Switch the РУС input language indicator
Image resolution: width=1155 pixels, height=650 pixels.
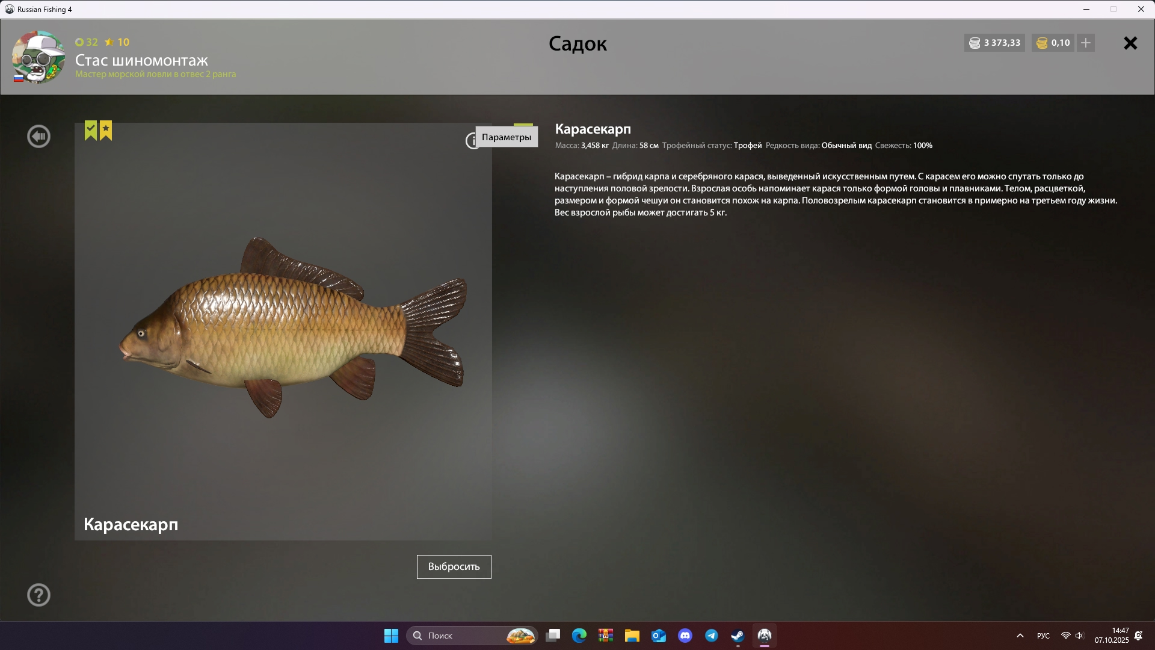click(1043, 636)
